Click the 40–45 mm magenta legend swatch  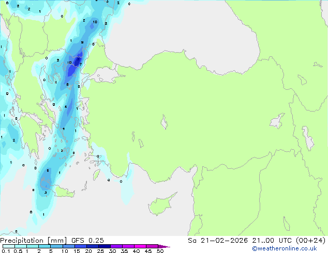point(140,246)
